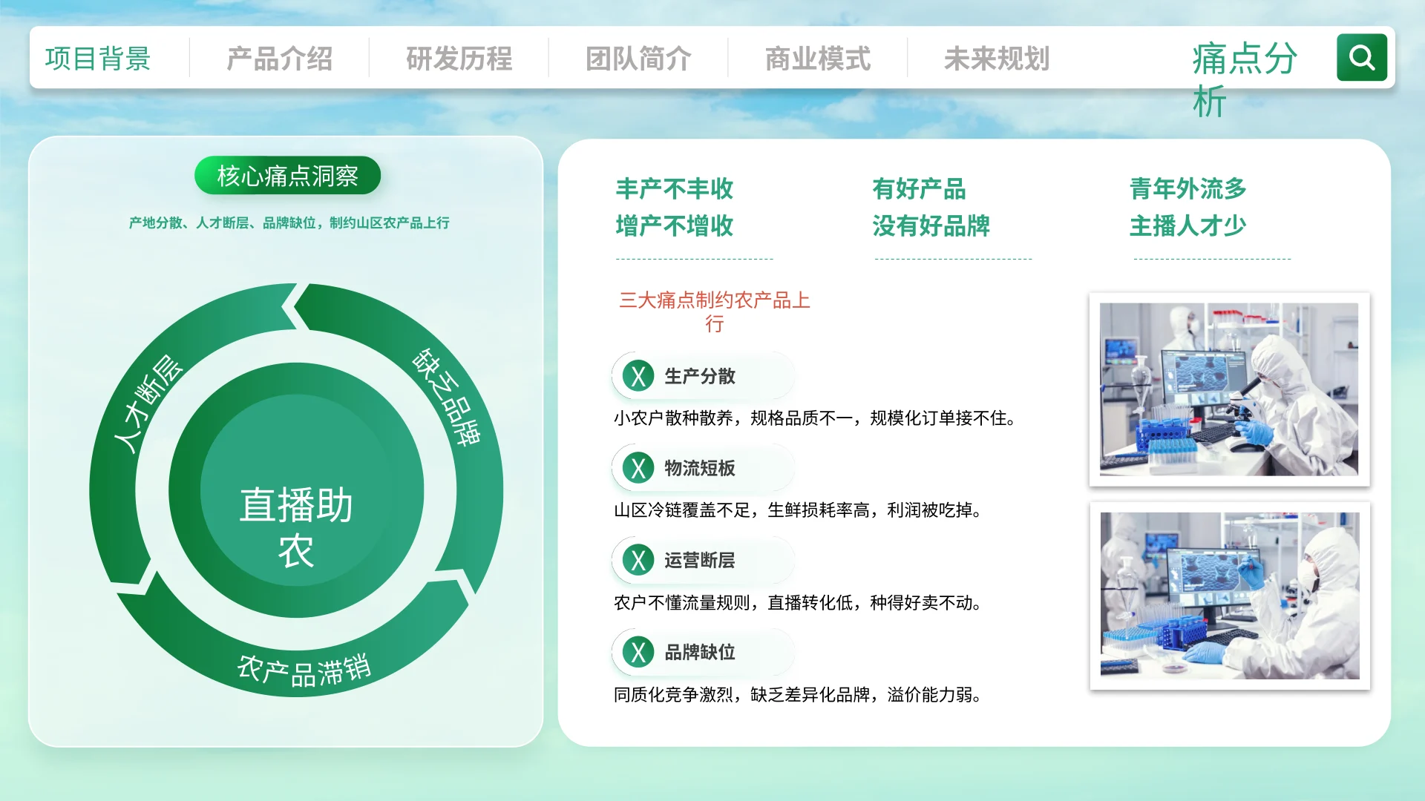Click the 运营断层 label

pos(700,560)
